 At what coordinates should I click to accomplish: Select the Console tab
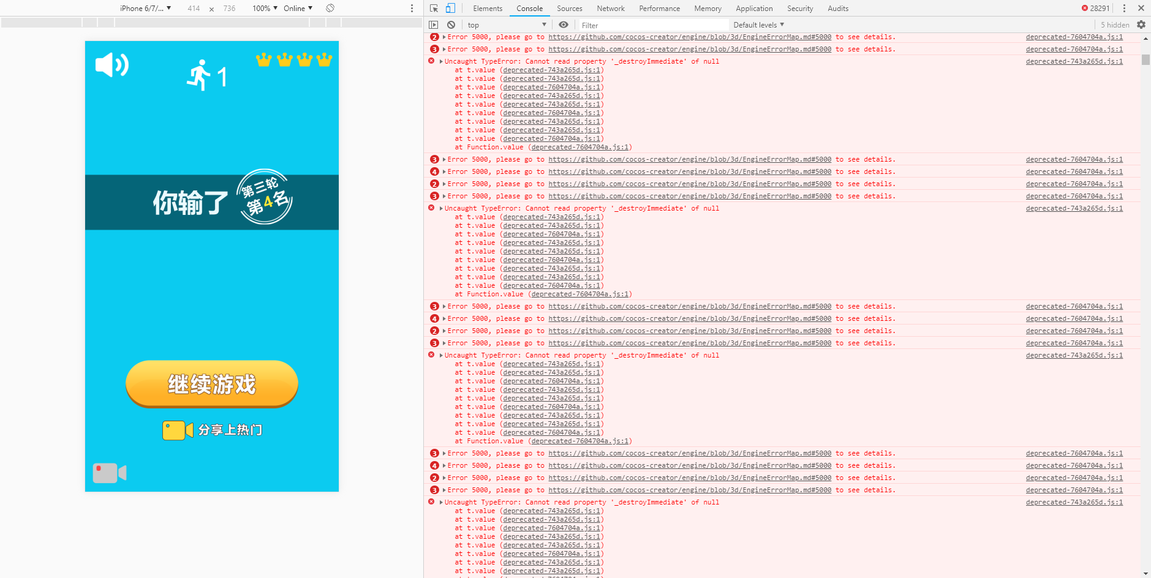tap(529, 8)
